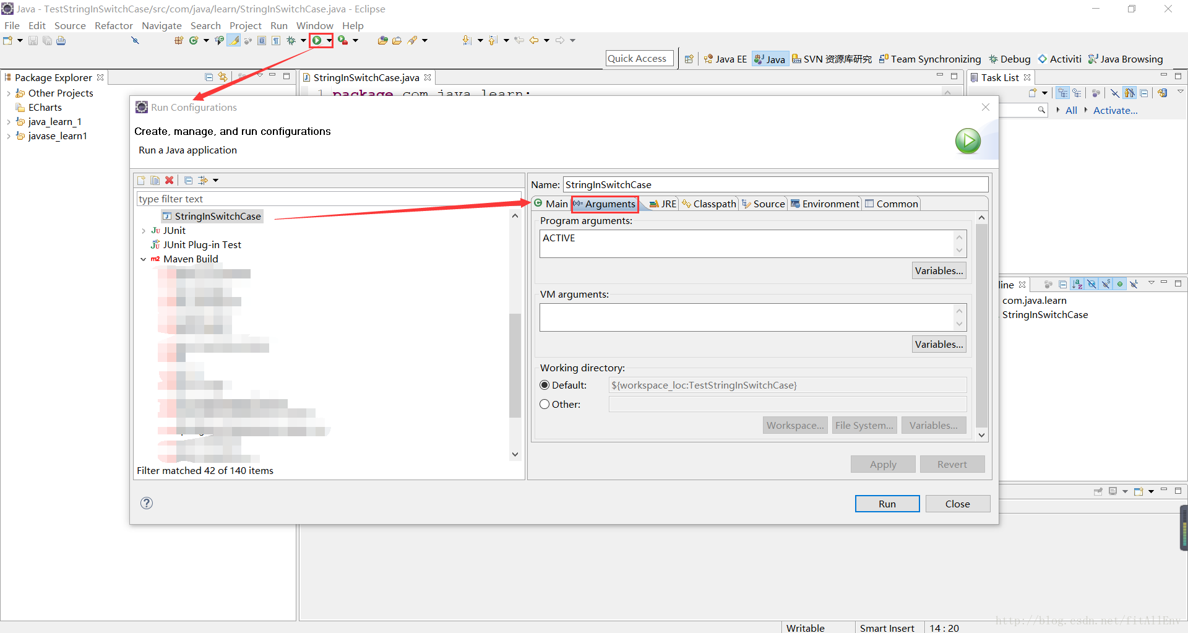
Task: Open New file dropdown arrow in toolbar
Action: click(x=20, y=41)
